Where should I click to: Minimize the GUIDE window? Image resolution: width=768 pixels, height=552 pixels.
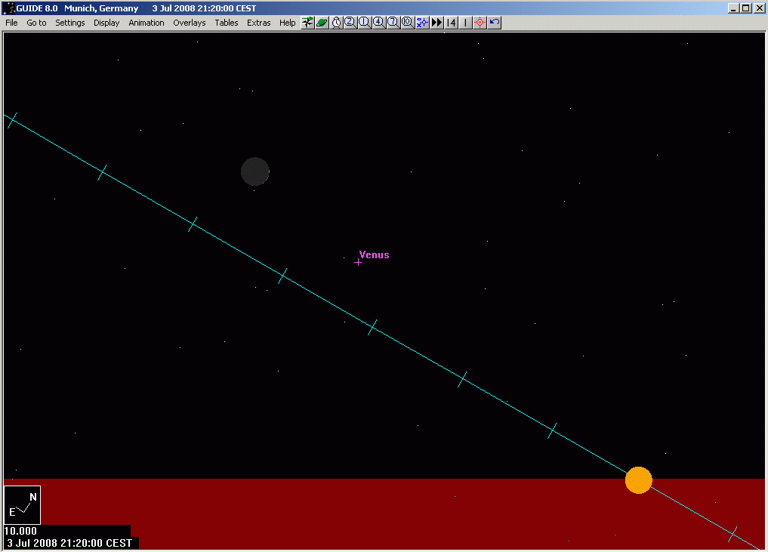click(733, 8)
